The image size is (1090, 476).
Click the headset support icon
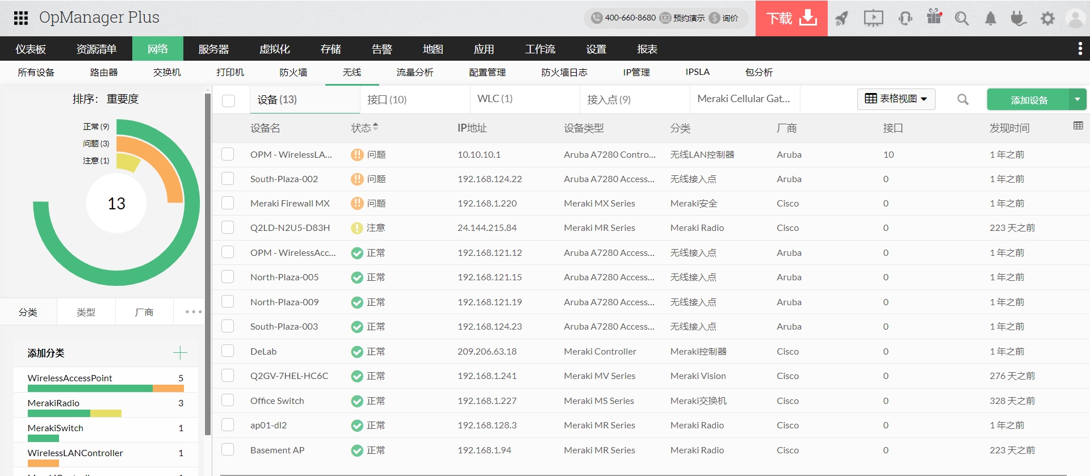(905, 18)
